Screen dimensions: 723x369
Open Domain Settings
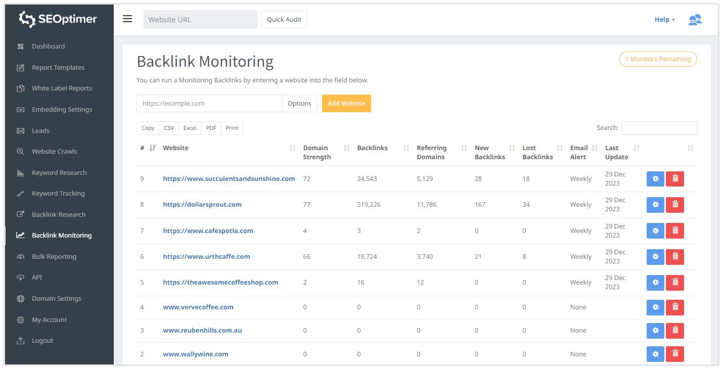(57, 298)
